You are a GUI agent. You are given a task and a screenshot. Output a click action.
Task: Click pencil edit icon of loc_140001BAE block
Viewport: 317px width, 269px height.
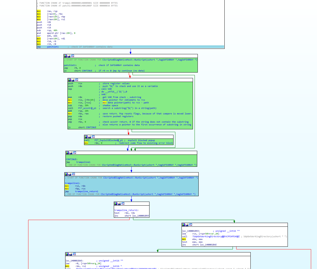pyautogui.click(x=71, y=254)
